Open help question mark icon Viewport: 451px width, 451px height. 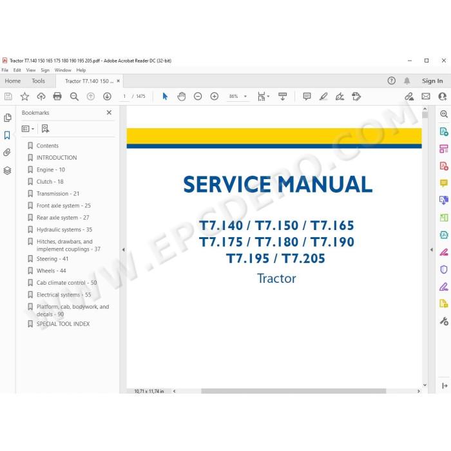click(392, 81)
